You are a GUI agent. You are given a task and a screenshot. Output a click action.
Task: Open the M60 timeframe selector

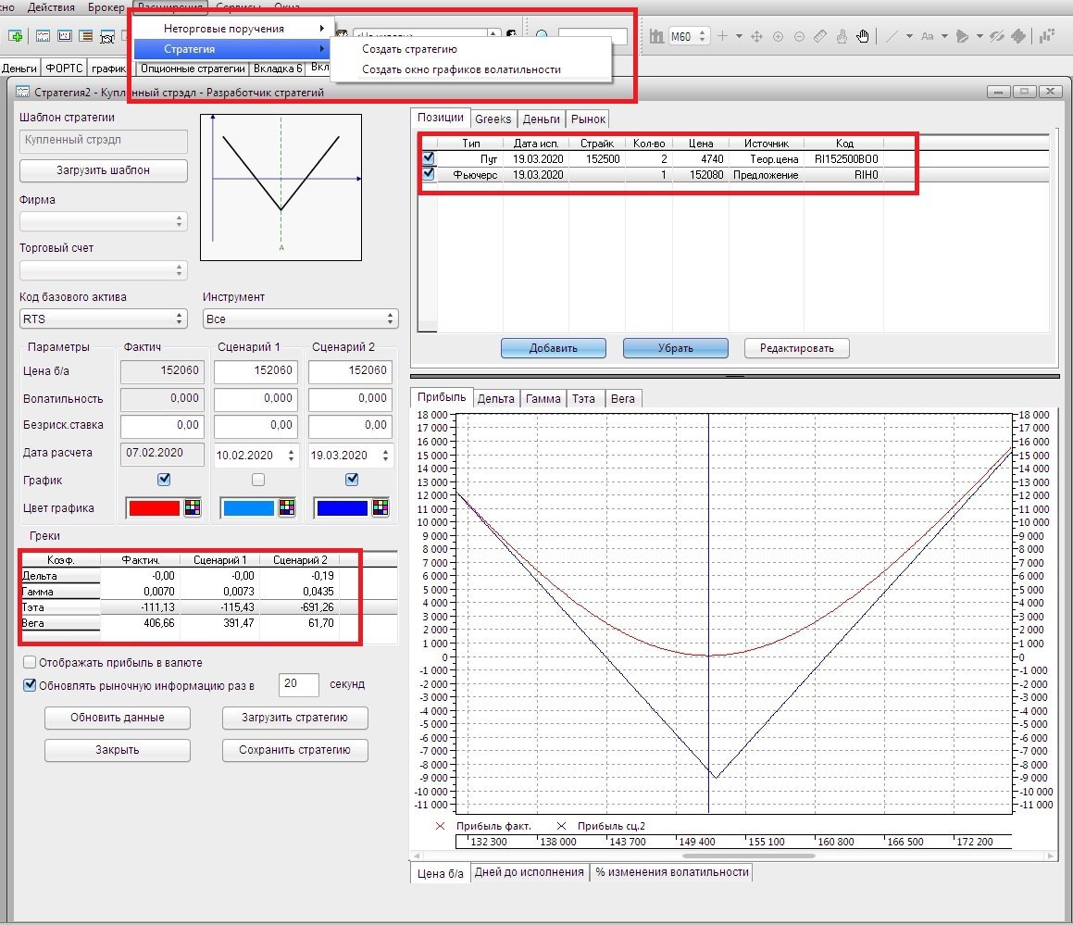[x=689, y=37]
